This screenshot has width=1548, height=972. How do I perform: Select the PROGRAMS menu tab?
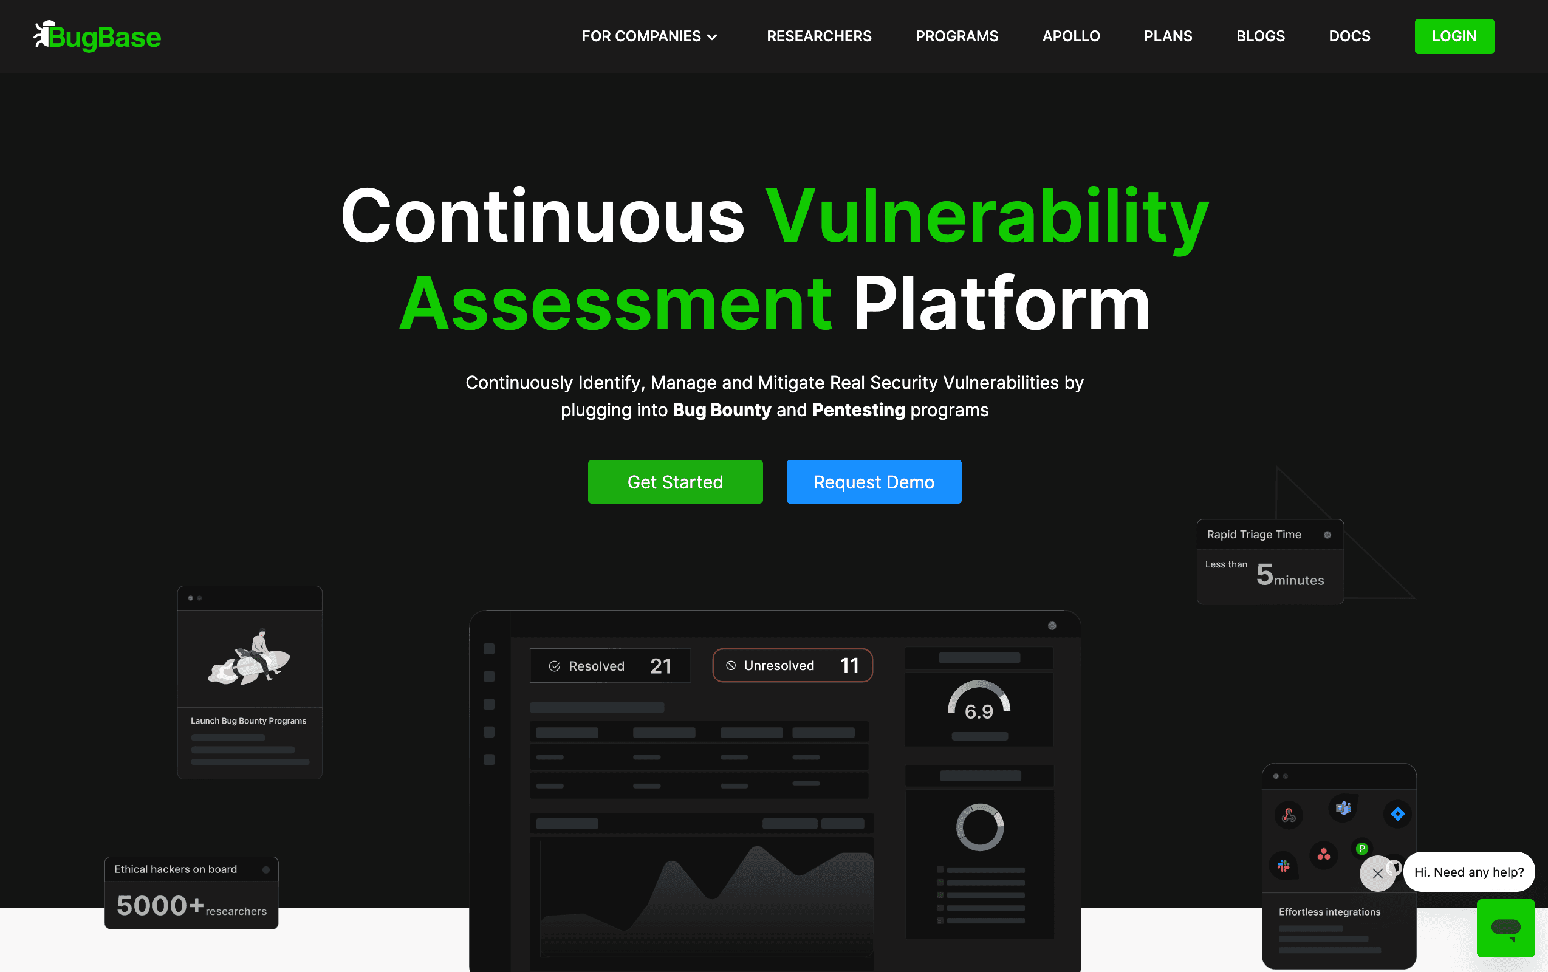click(957, 36)
